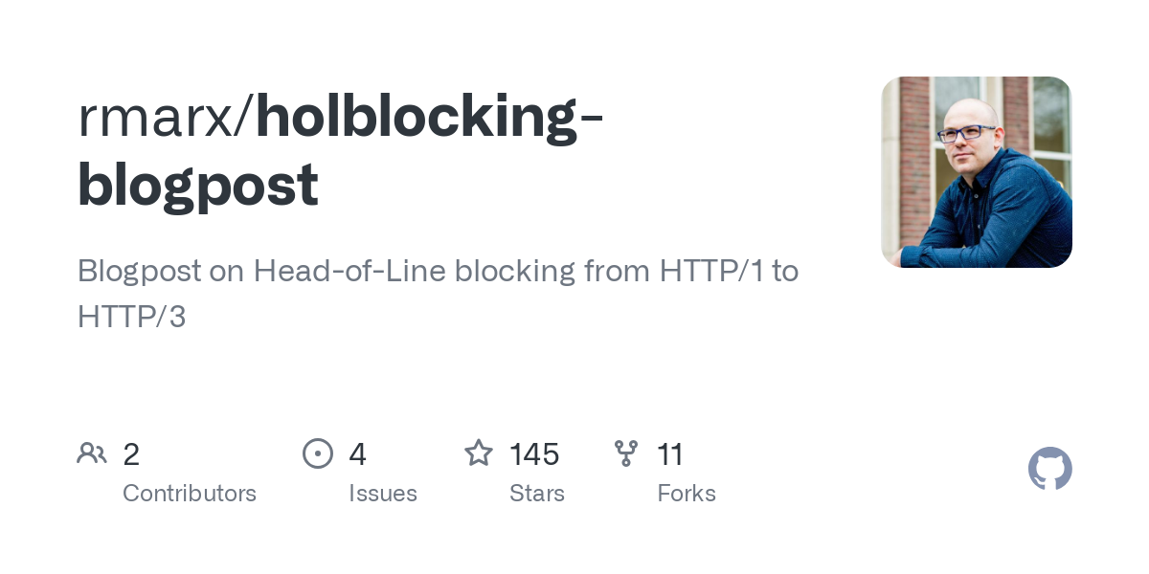Viewport: 1149px width, 574px height.
Task: Click the rmarx owner name
Action: (x=160, y=117)
